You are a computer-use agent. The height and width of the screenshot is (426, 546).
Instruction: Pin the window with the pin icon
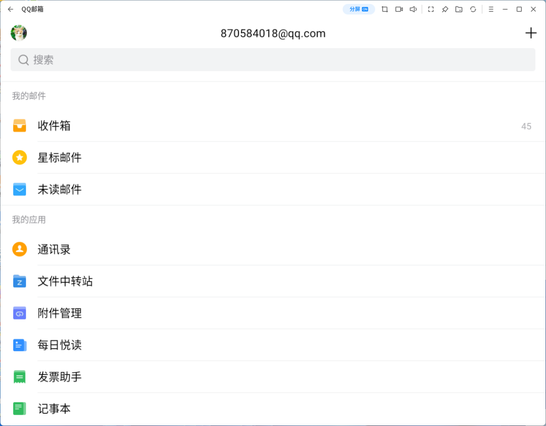point(445,9)
